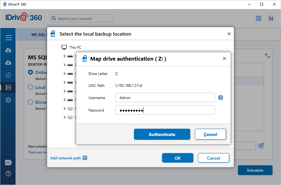Expand the third drive in the tree

(64, 74)
